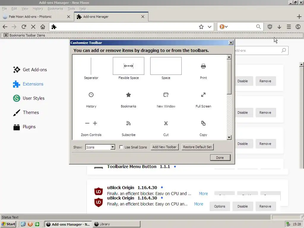
Task: Select the Cut scissors item
Action: pos(166,128)
